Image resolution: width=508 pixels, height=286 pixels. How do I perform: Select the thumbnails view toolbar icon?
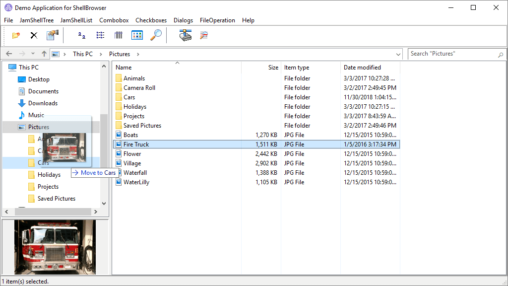[136, 35]
